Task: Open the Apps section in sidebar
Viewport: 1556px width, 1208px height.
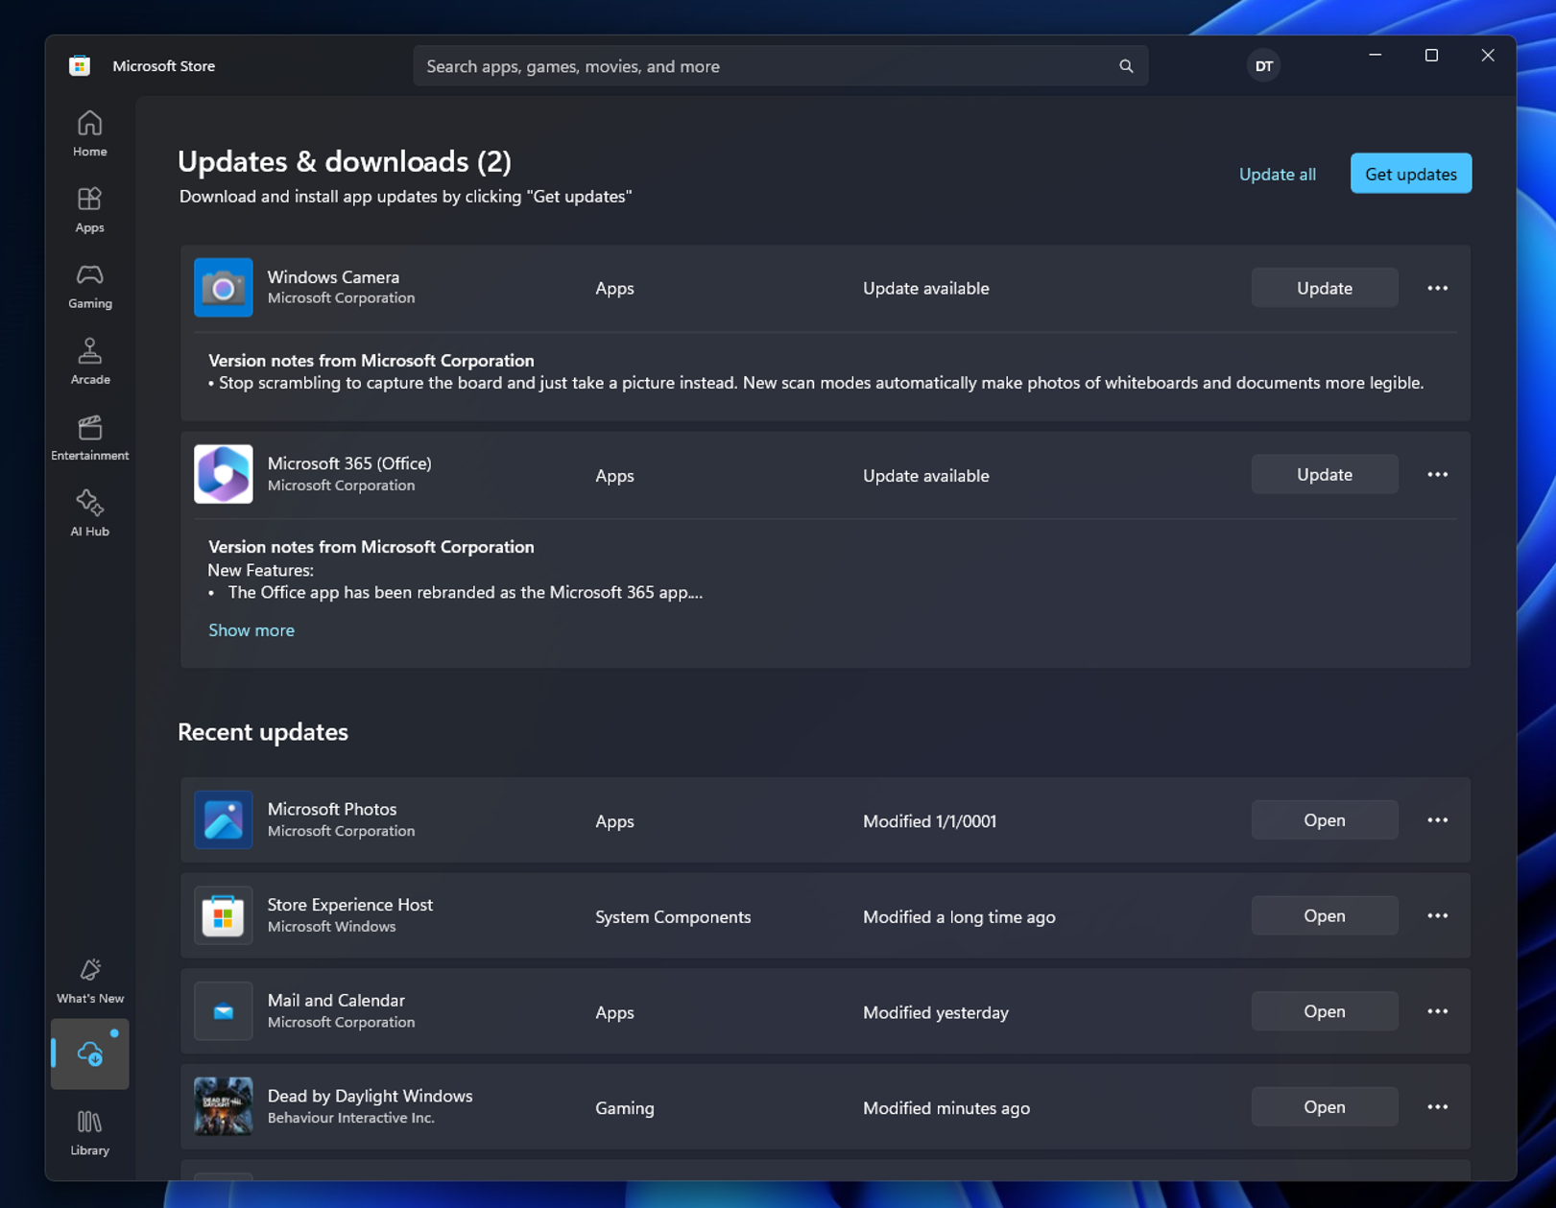Action: (89, 209)
